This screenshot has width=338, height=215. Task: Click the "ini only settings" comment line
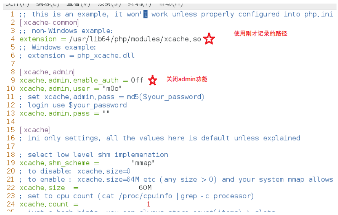[x=160, y=138]
